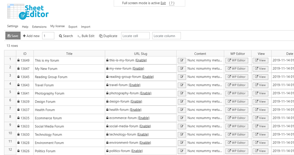This screenshot has height=155, width=294.
Task: Click lock icon beside ID 13626
Action: tap(18, 151)
